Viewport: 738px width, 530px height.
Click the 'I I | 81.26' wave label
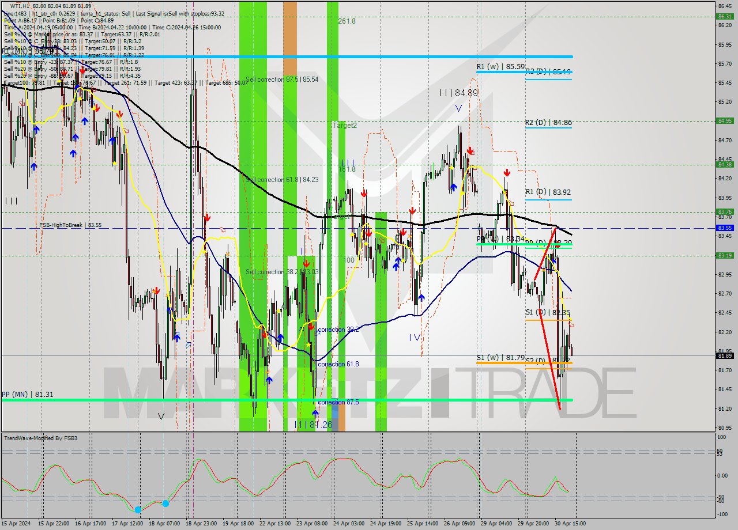314,425
